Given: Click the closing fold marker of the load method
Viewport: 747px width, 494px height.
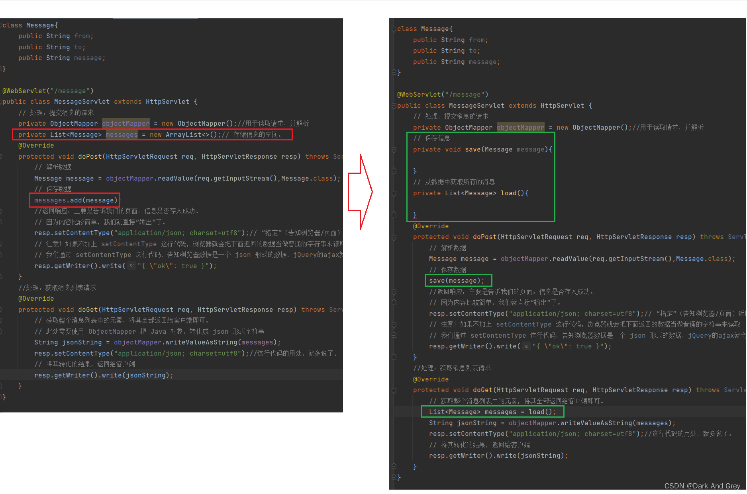Looking at the screenshot, I should [394, 215].
